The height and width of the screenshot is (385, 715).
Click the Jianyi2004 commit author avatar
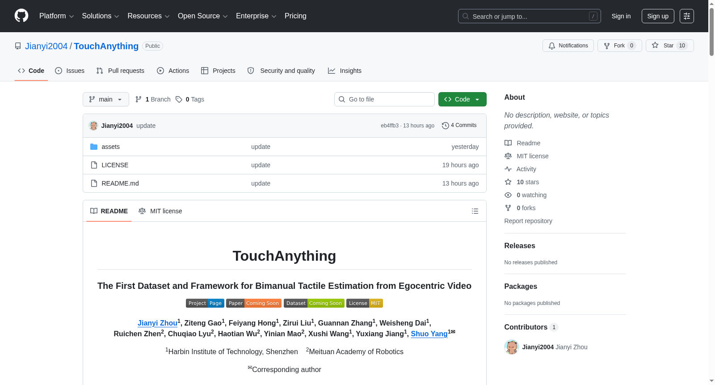(93, 126)
